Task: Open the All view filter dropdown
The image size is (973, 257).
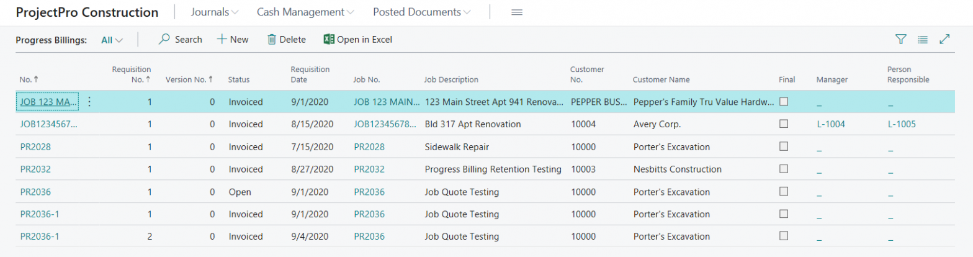Action: [112, 40]
